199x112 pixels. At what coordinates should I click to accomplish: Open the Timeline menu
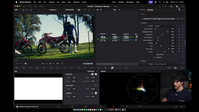[51, 2]
